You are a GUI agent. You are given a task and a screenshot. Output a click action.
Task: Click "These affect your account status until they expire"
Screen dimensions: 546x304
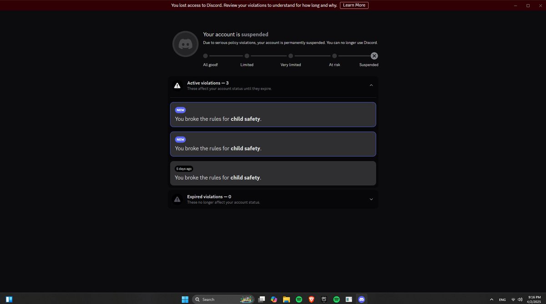click(229, 89)
